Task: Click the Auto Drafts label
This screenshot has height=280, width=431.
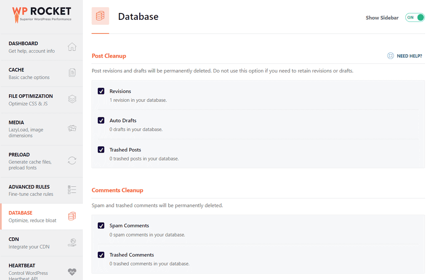Action: 123,120
